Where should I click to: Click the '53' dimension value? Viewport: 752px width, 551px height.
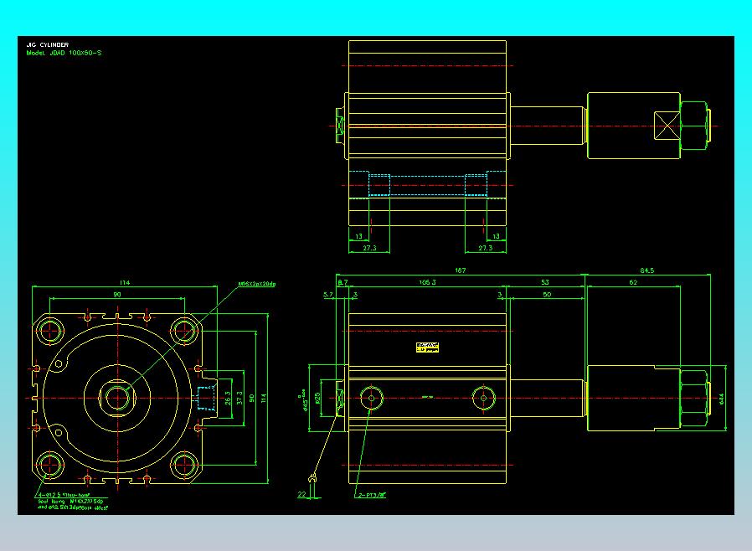pos(545,282)
